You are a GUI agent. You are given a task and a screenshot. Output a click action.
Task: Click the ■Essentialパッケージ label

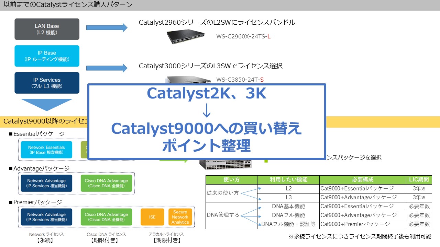[x=36, y=133]
